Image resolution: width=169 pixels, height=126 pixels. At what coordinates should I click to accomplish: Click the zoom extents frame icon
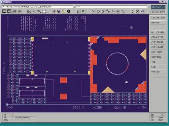point(44,11)
